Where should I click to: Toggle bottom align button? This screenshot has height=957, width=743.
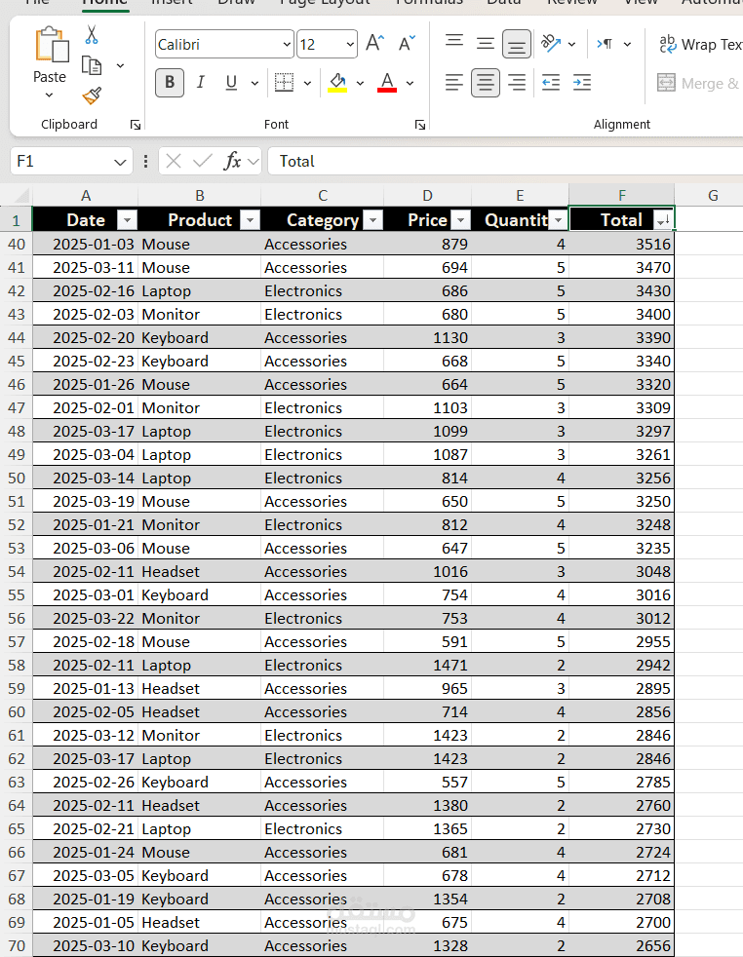tap(517, 44)
